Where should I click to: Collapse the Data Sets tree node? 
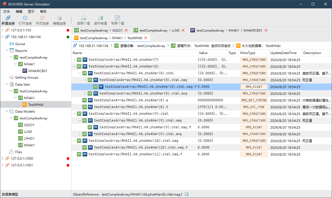pos(7,84)
